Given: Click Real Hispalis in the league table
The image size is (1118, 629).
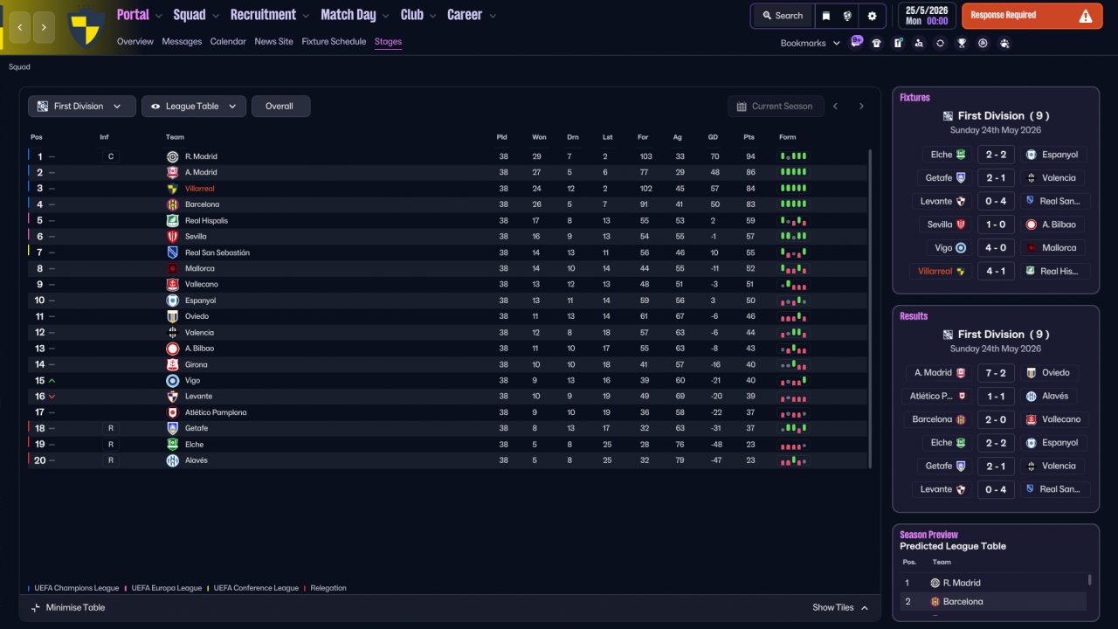Looking at the screenshot, I should [x=206, y=221].
